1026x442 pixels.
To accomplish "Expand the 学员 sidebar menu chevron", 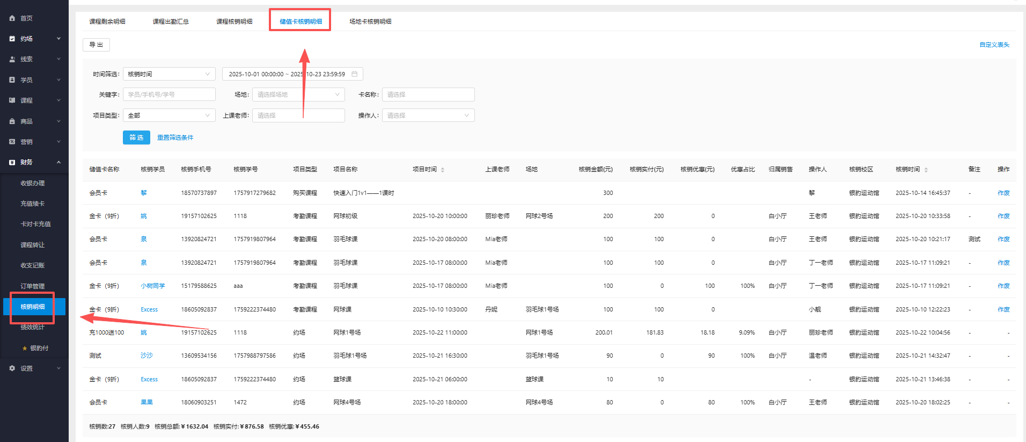I will [58, 80].
